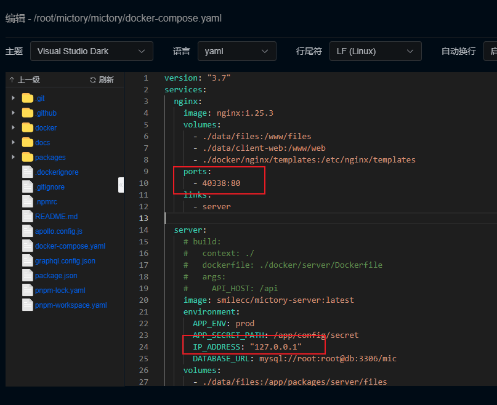Open the partly visible 自动换行 dropdown
497x405 pixels.
[490, 51]
